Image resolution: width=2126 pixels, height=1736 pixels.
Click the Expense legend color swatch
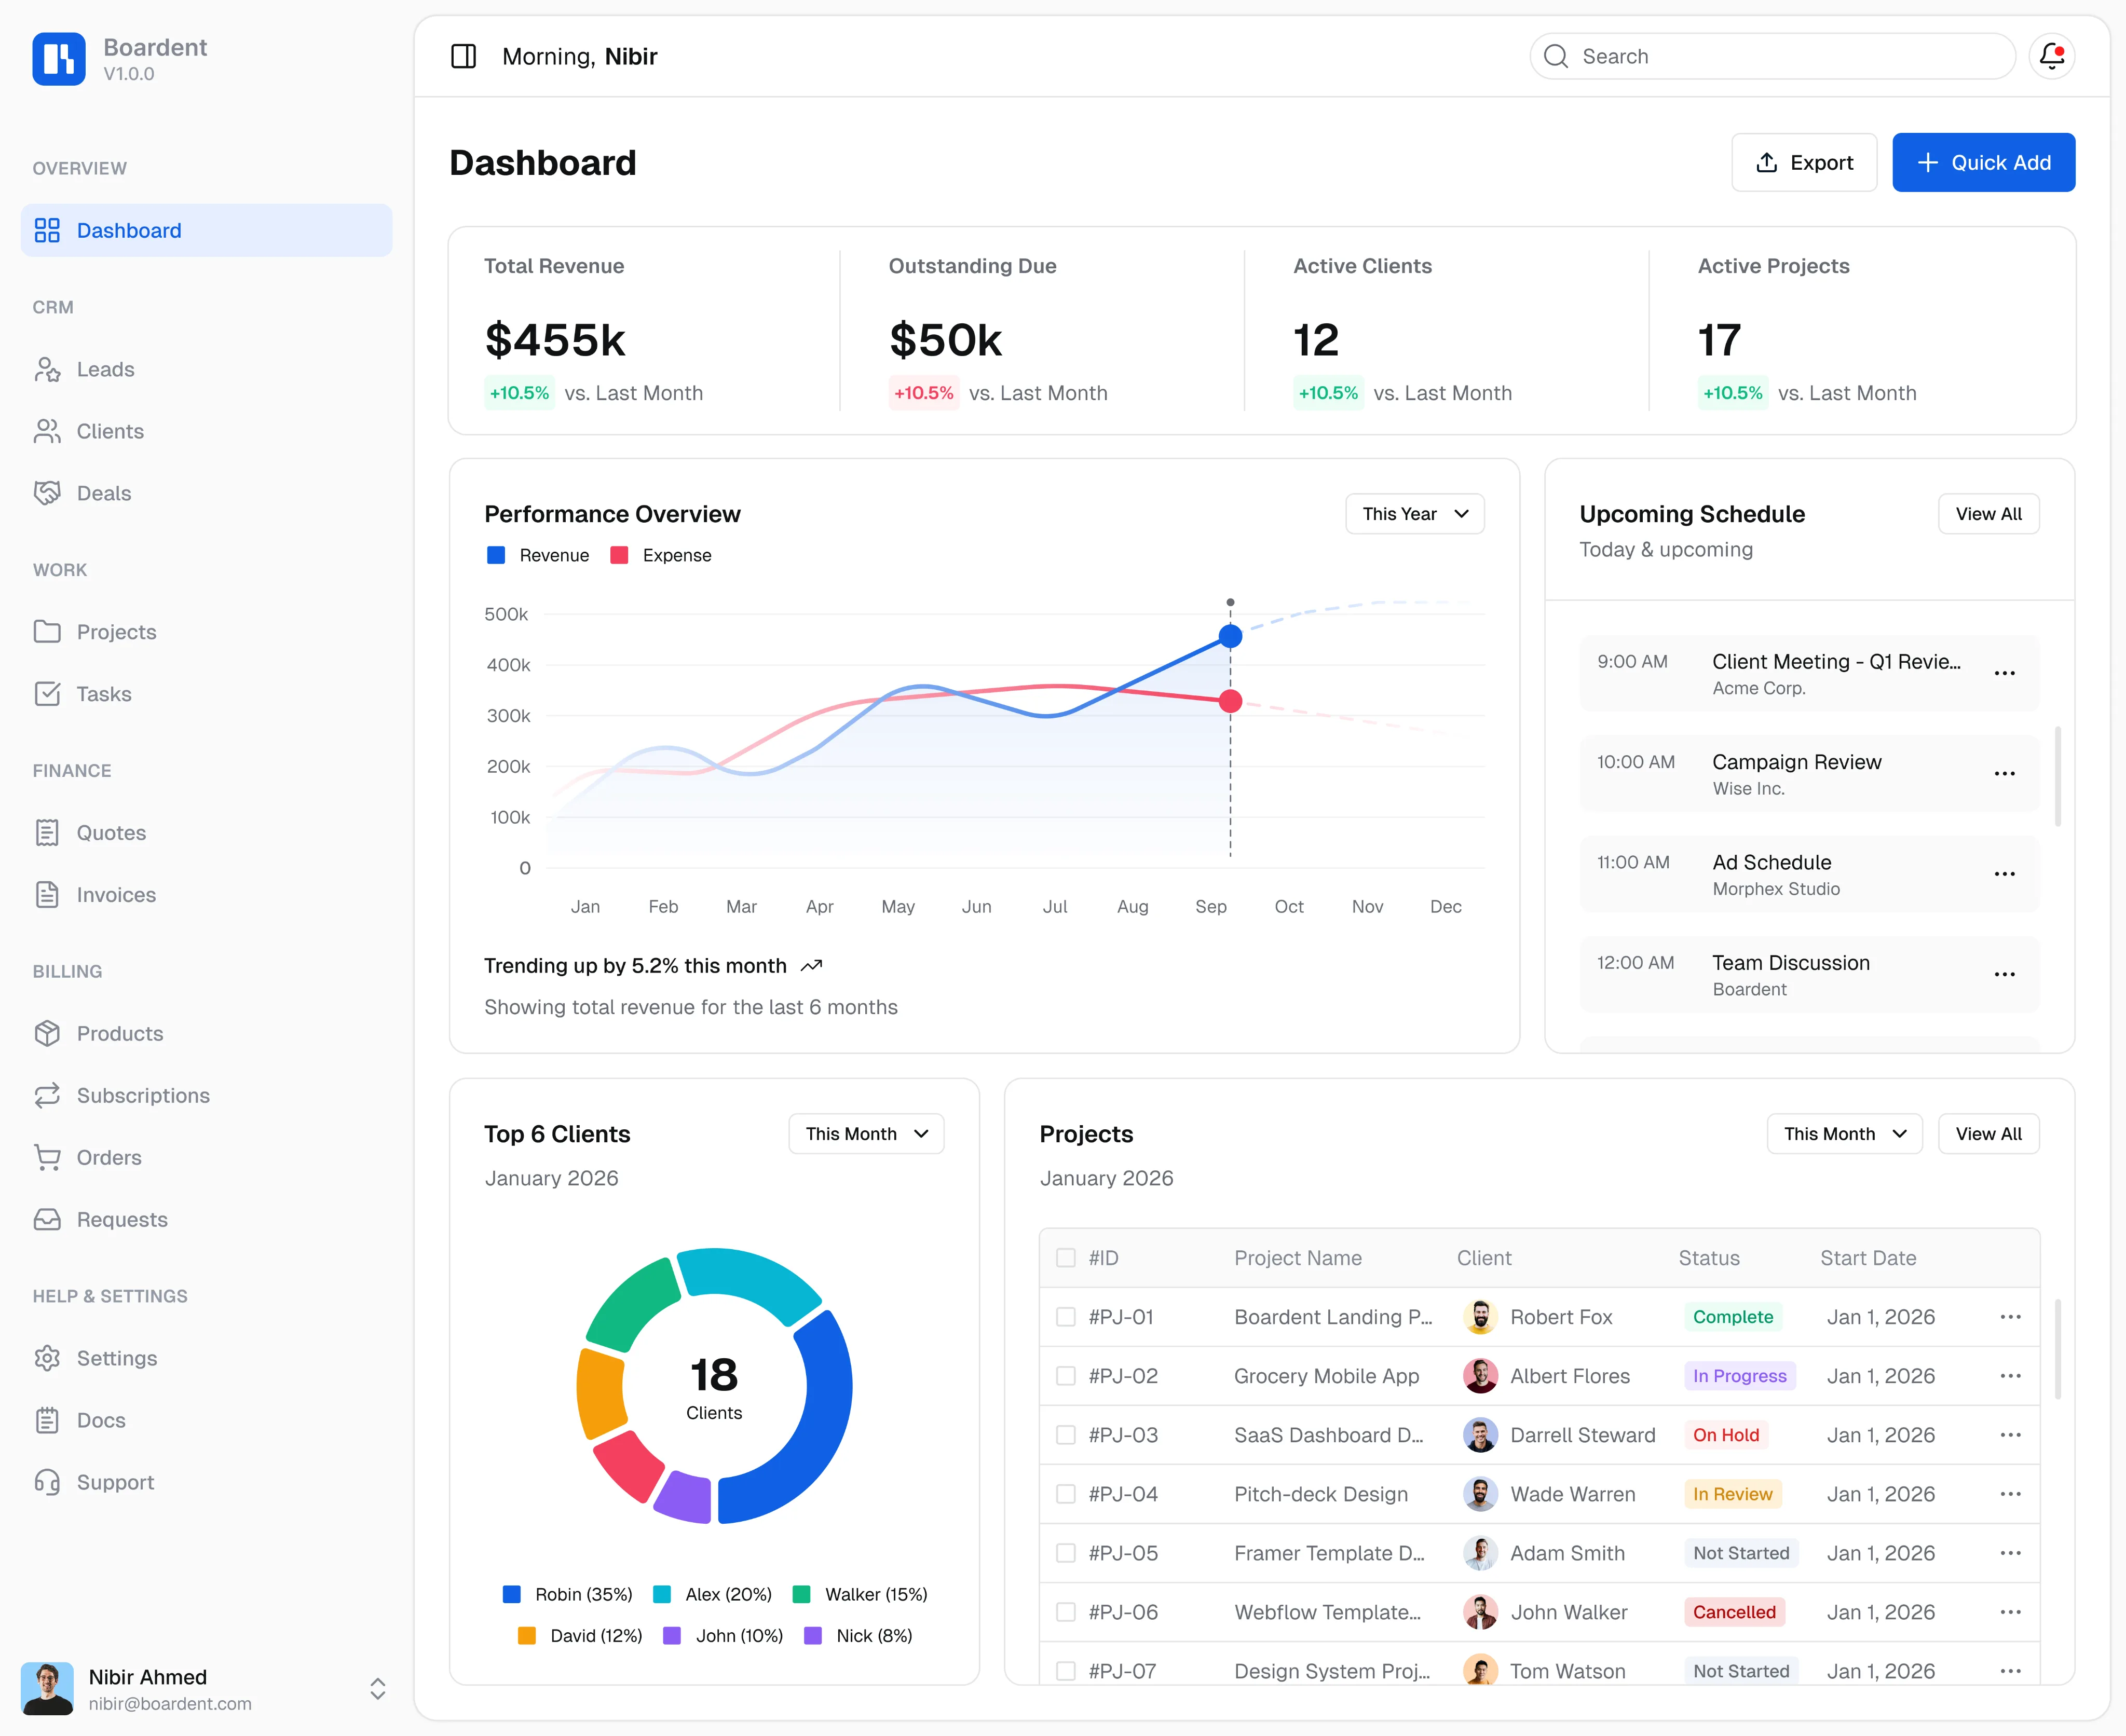tap(619, 555)
